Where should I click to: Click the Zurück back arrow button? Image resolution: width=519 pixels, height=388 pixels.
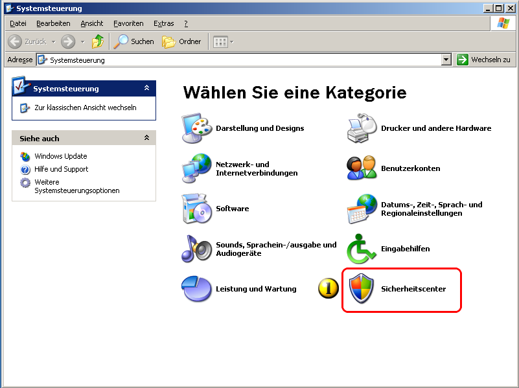tap(27, 41)
